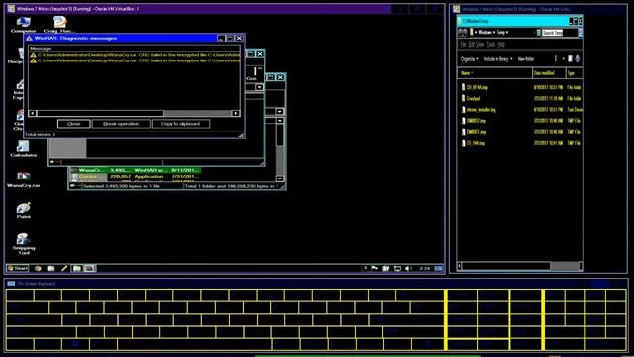Click the volume speaker icon in the tray
Viewport: 634px width, 357px height.
(408, 268)
